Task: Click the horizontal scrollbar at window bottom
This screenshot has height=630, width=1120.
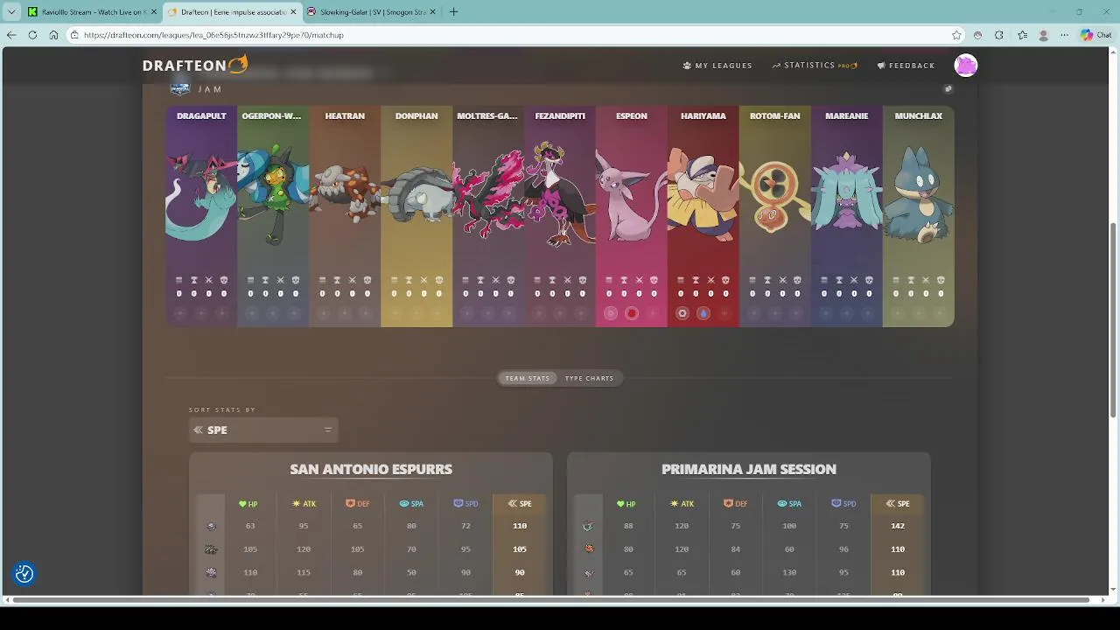Action: click(x=549, y=600)
